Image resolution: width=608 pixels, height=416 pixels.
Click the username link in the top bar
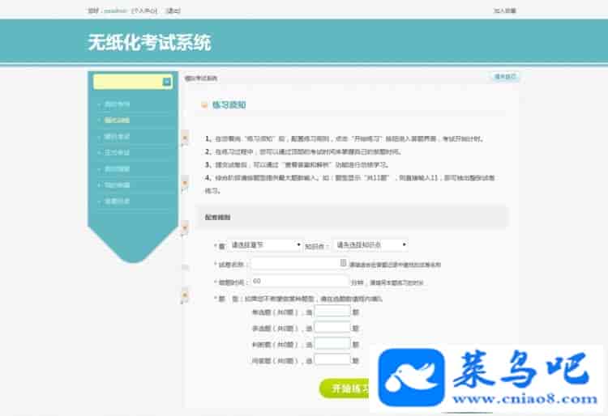click(x=116, y=11)
